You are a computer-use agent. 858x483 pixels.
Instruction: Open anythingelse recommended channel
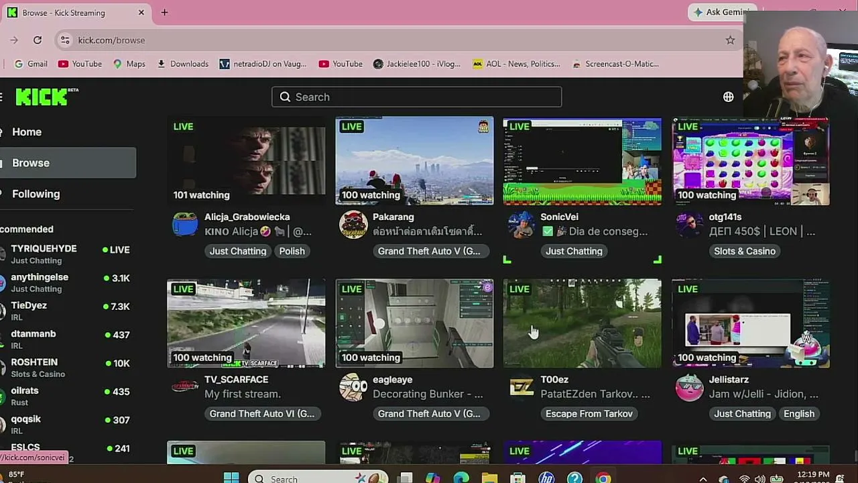pos(66,282)
